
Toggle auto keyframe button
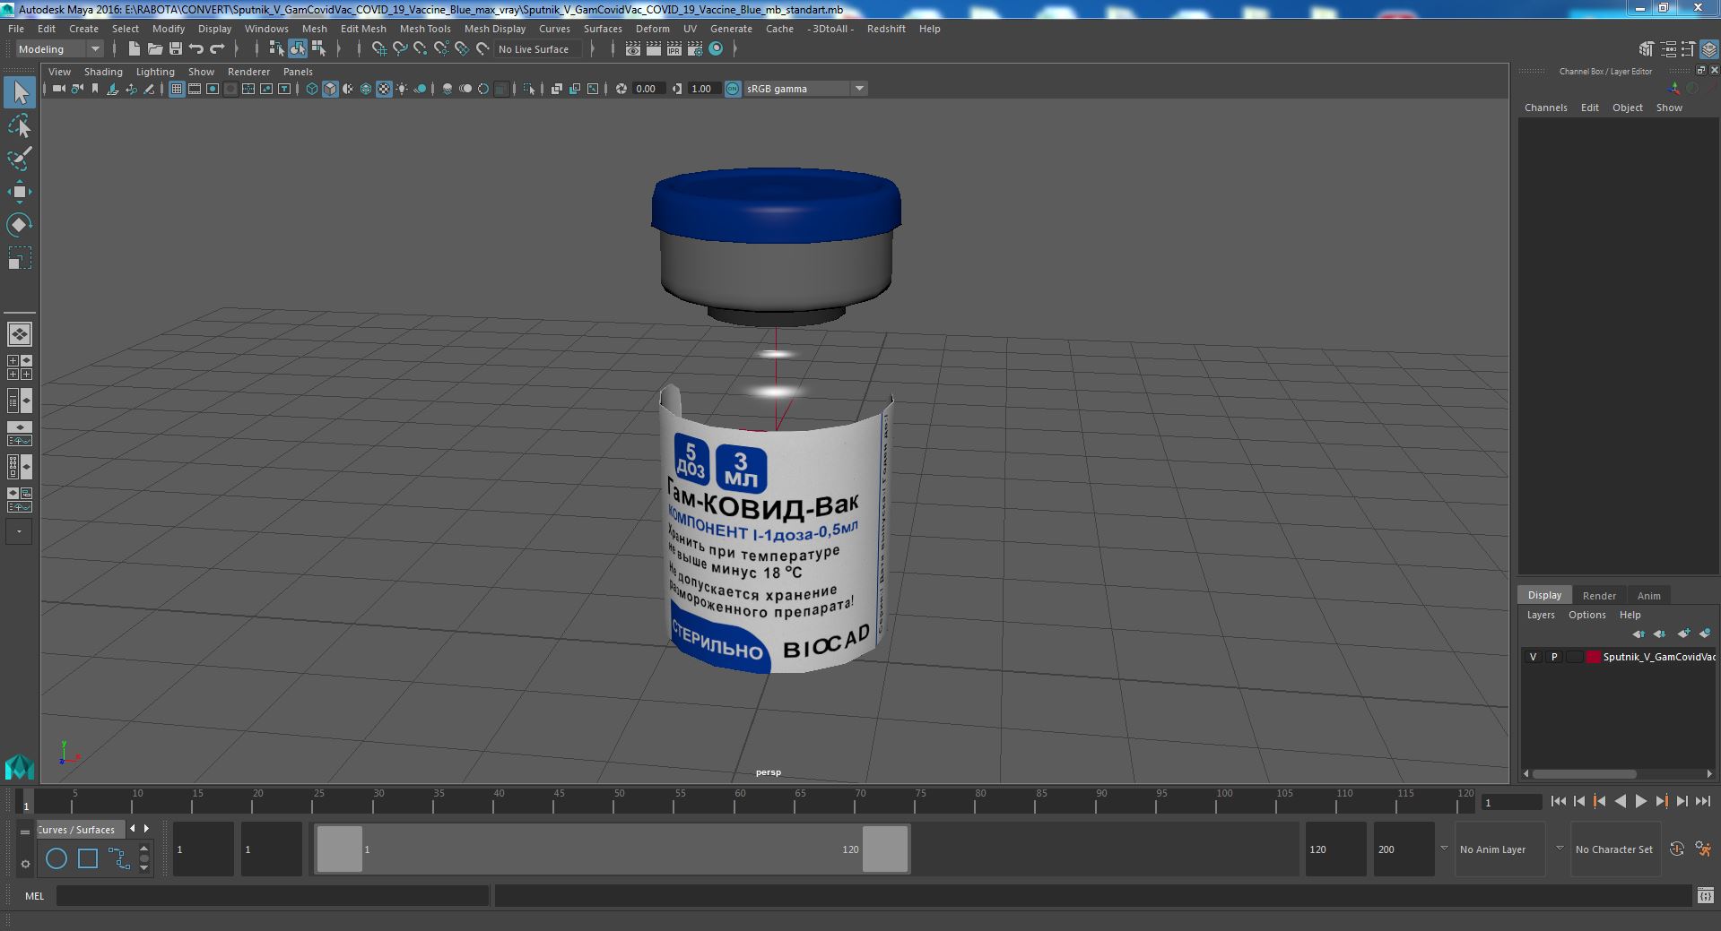[1676, 849]
